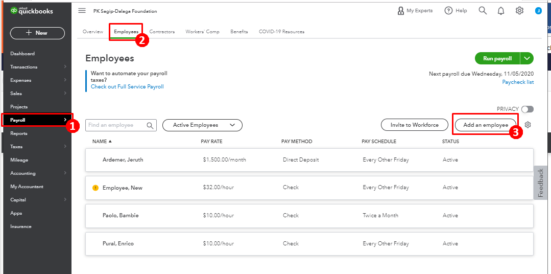Image resolution: width=551 pixels, height=274 pixels.
Task: Open My Experts icon
Action: 400,11
